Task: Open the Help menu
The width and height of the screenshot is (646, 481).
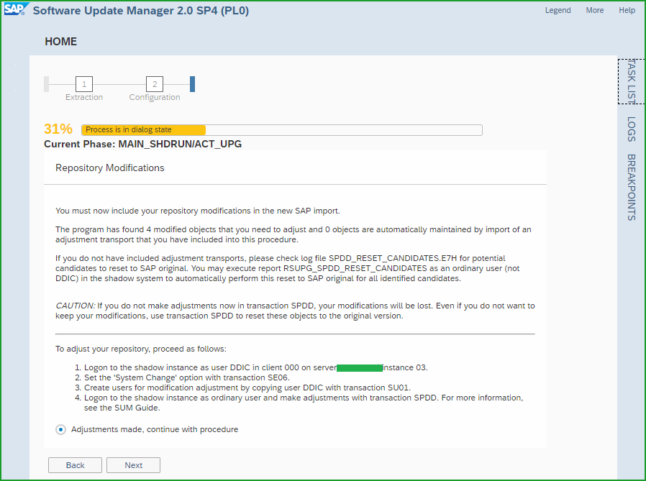Action: tap(627, 10)
